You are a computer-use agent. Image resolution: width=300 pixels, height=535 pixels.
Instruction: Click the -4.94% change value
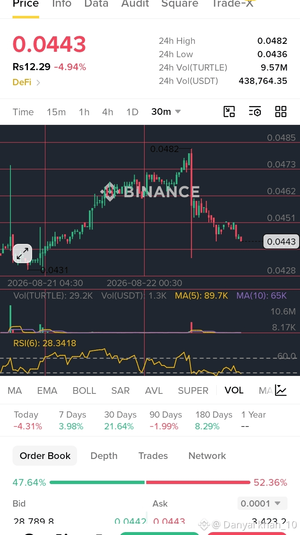(70, 67)
